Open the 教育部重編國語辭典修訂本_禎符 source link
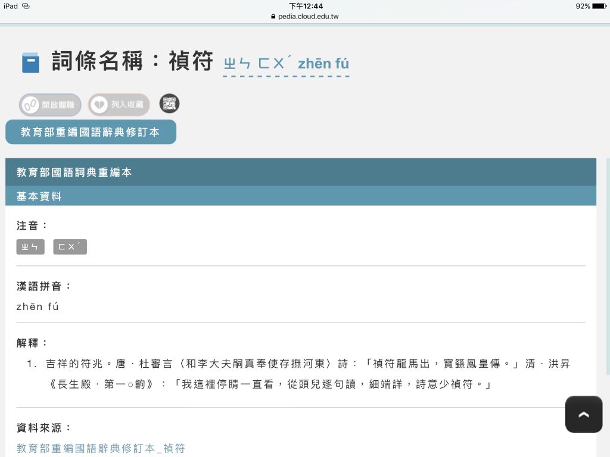The width and height of the screenshot is (610, 457). (x=101, y=448)
